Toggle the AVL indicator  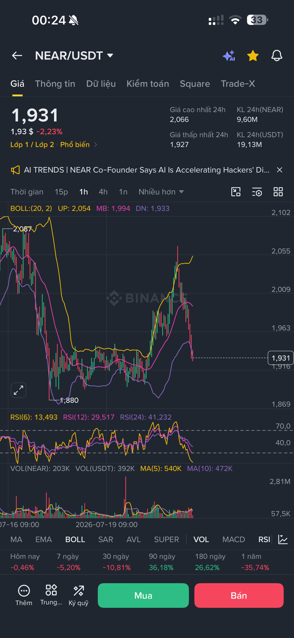[134, 540]
